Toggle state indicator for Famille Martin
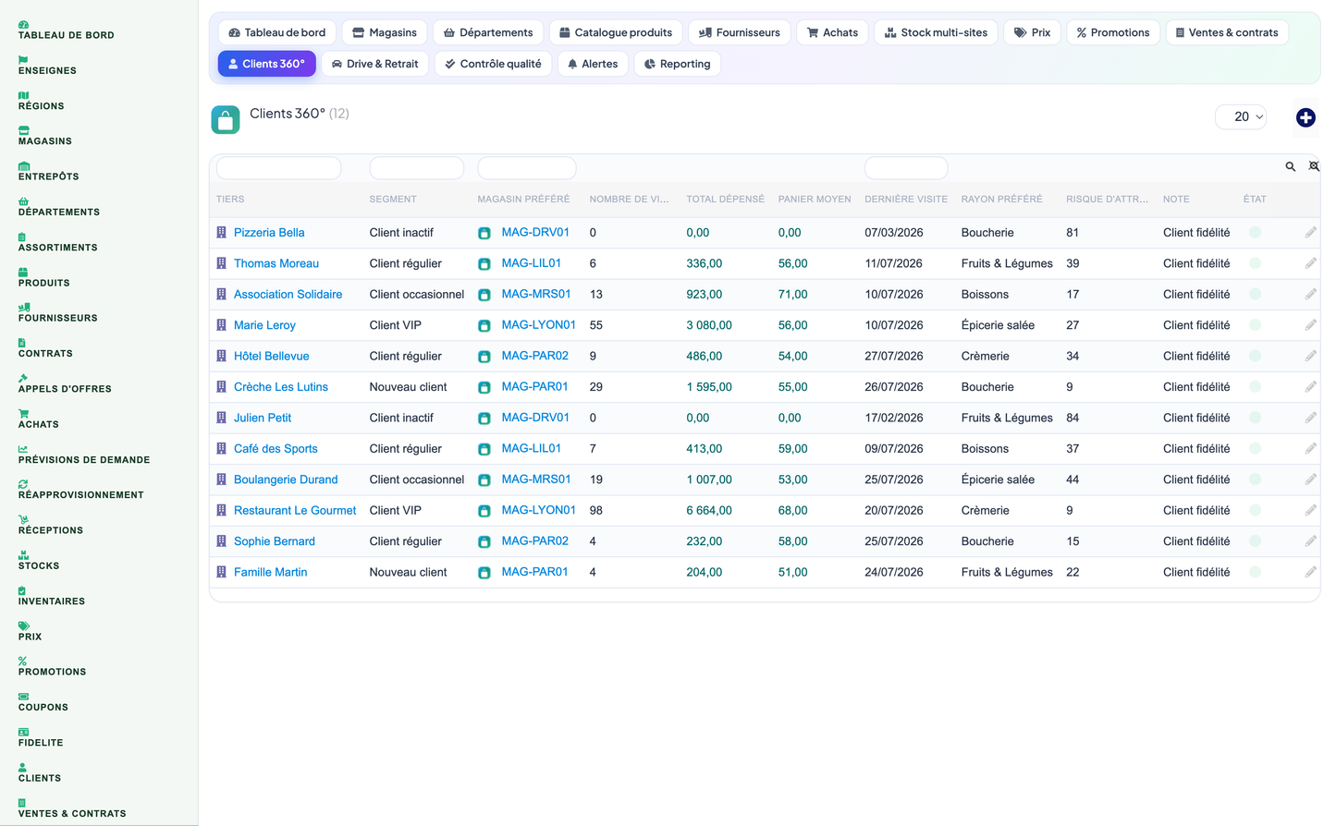This screenshot has width=1336, height=826. 1255,572
